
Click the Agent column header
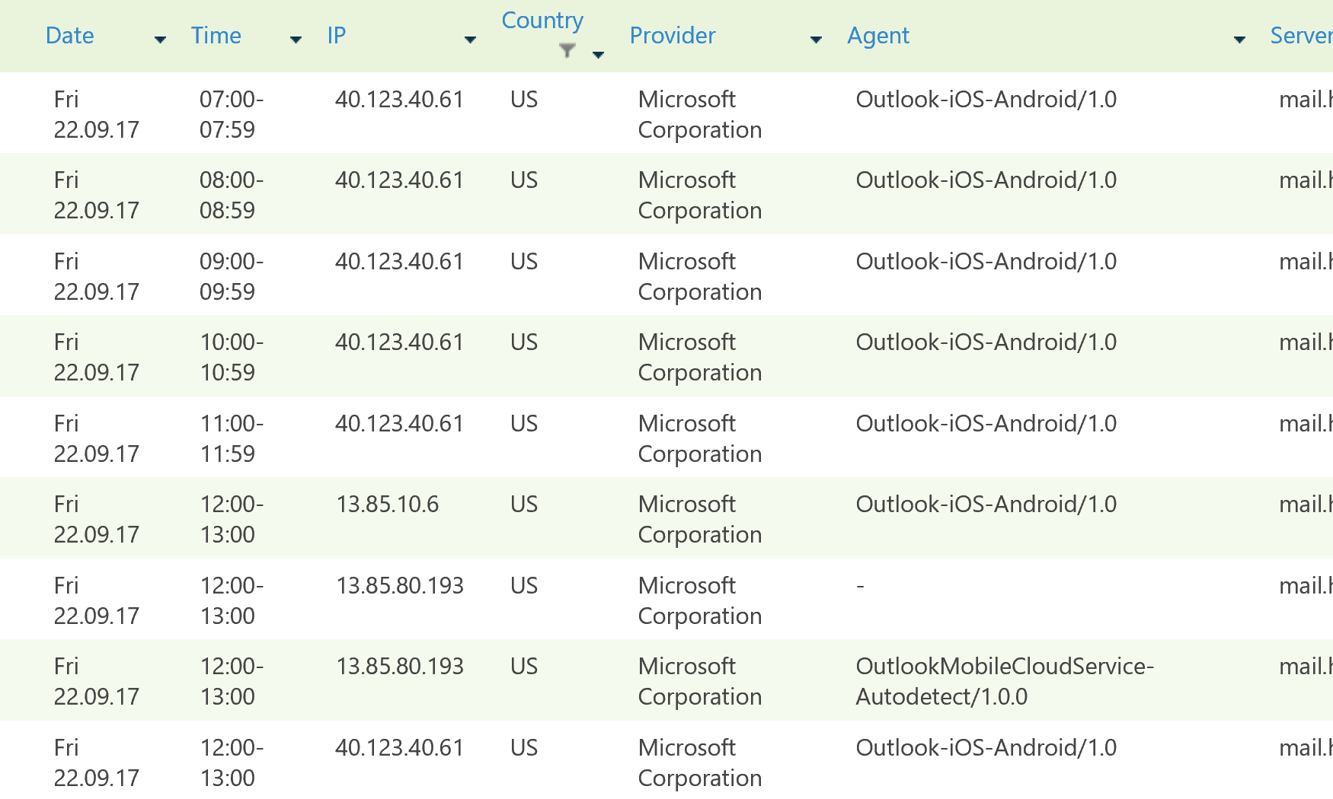tap(878, 36)
